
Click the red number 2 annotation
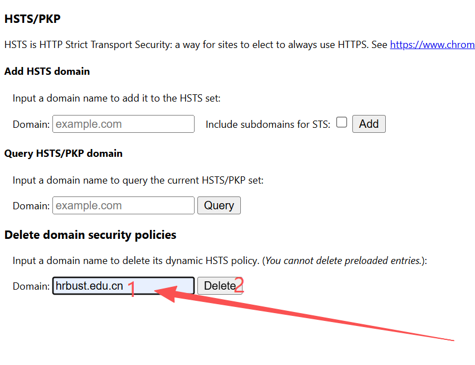pos(239,286)
